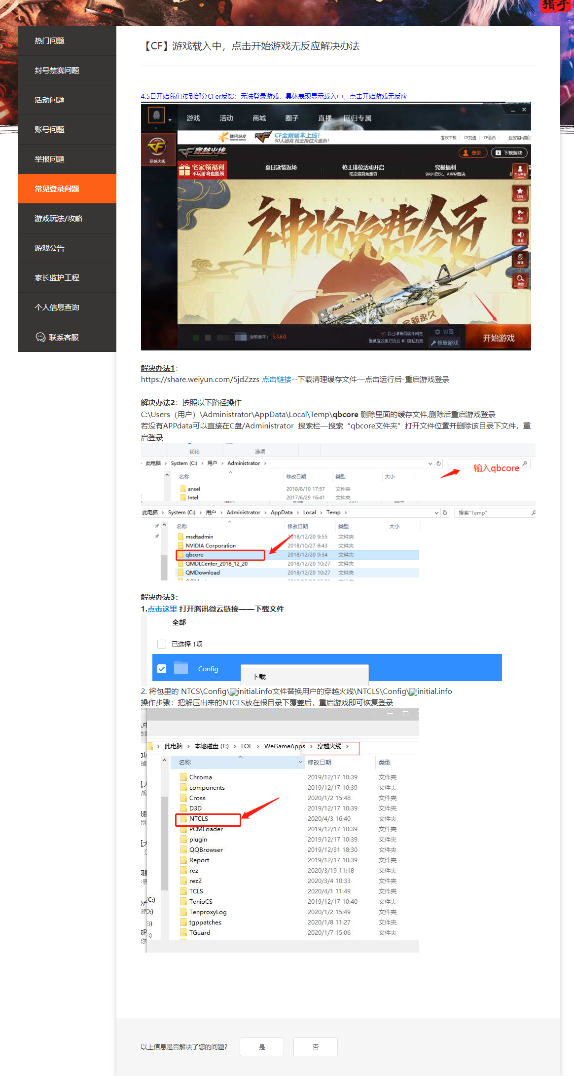574x1076 pixels.
Task: Expand the chevron after 穿越火线 in breadcrumb
Action: click(348, 746)
